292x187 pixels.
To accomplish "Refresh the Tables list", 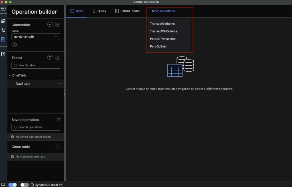I will point(50,57).
